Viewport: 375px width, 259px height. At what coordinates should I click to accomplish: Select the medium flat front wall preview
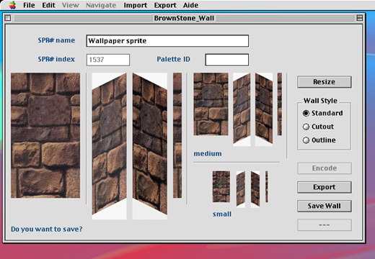[211, 104]
